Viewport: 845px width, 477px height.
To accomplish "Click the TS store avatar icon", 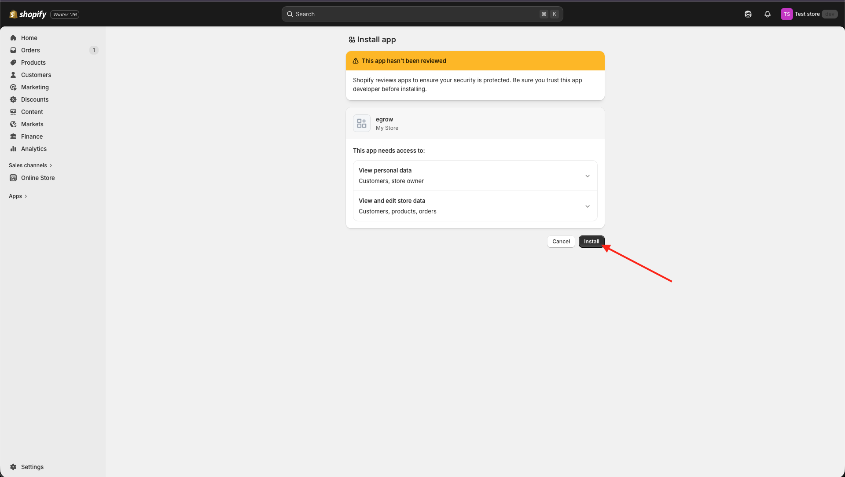I will coord(786,14).
